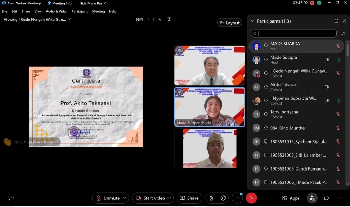The height and width of the screenshot is (207, 350).
Task: Open the chat panel icon
Action: [x=326, y=198]
